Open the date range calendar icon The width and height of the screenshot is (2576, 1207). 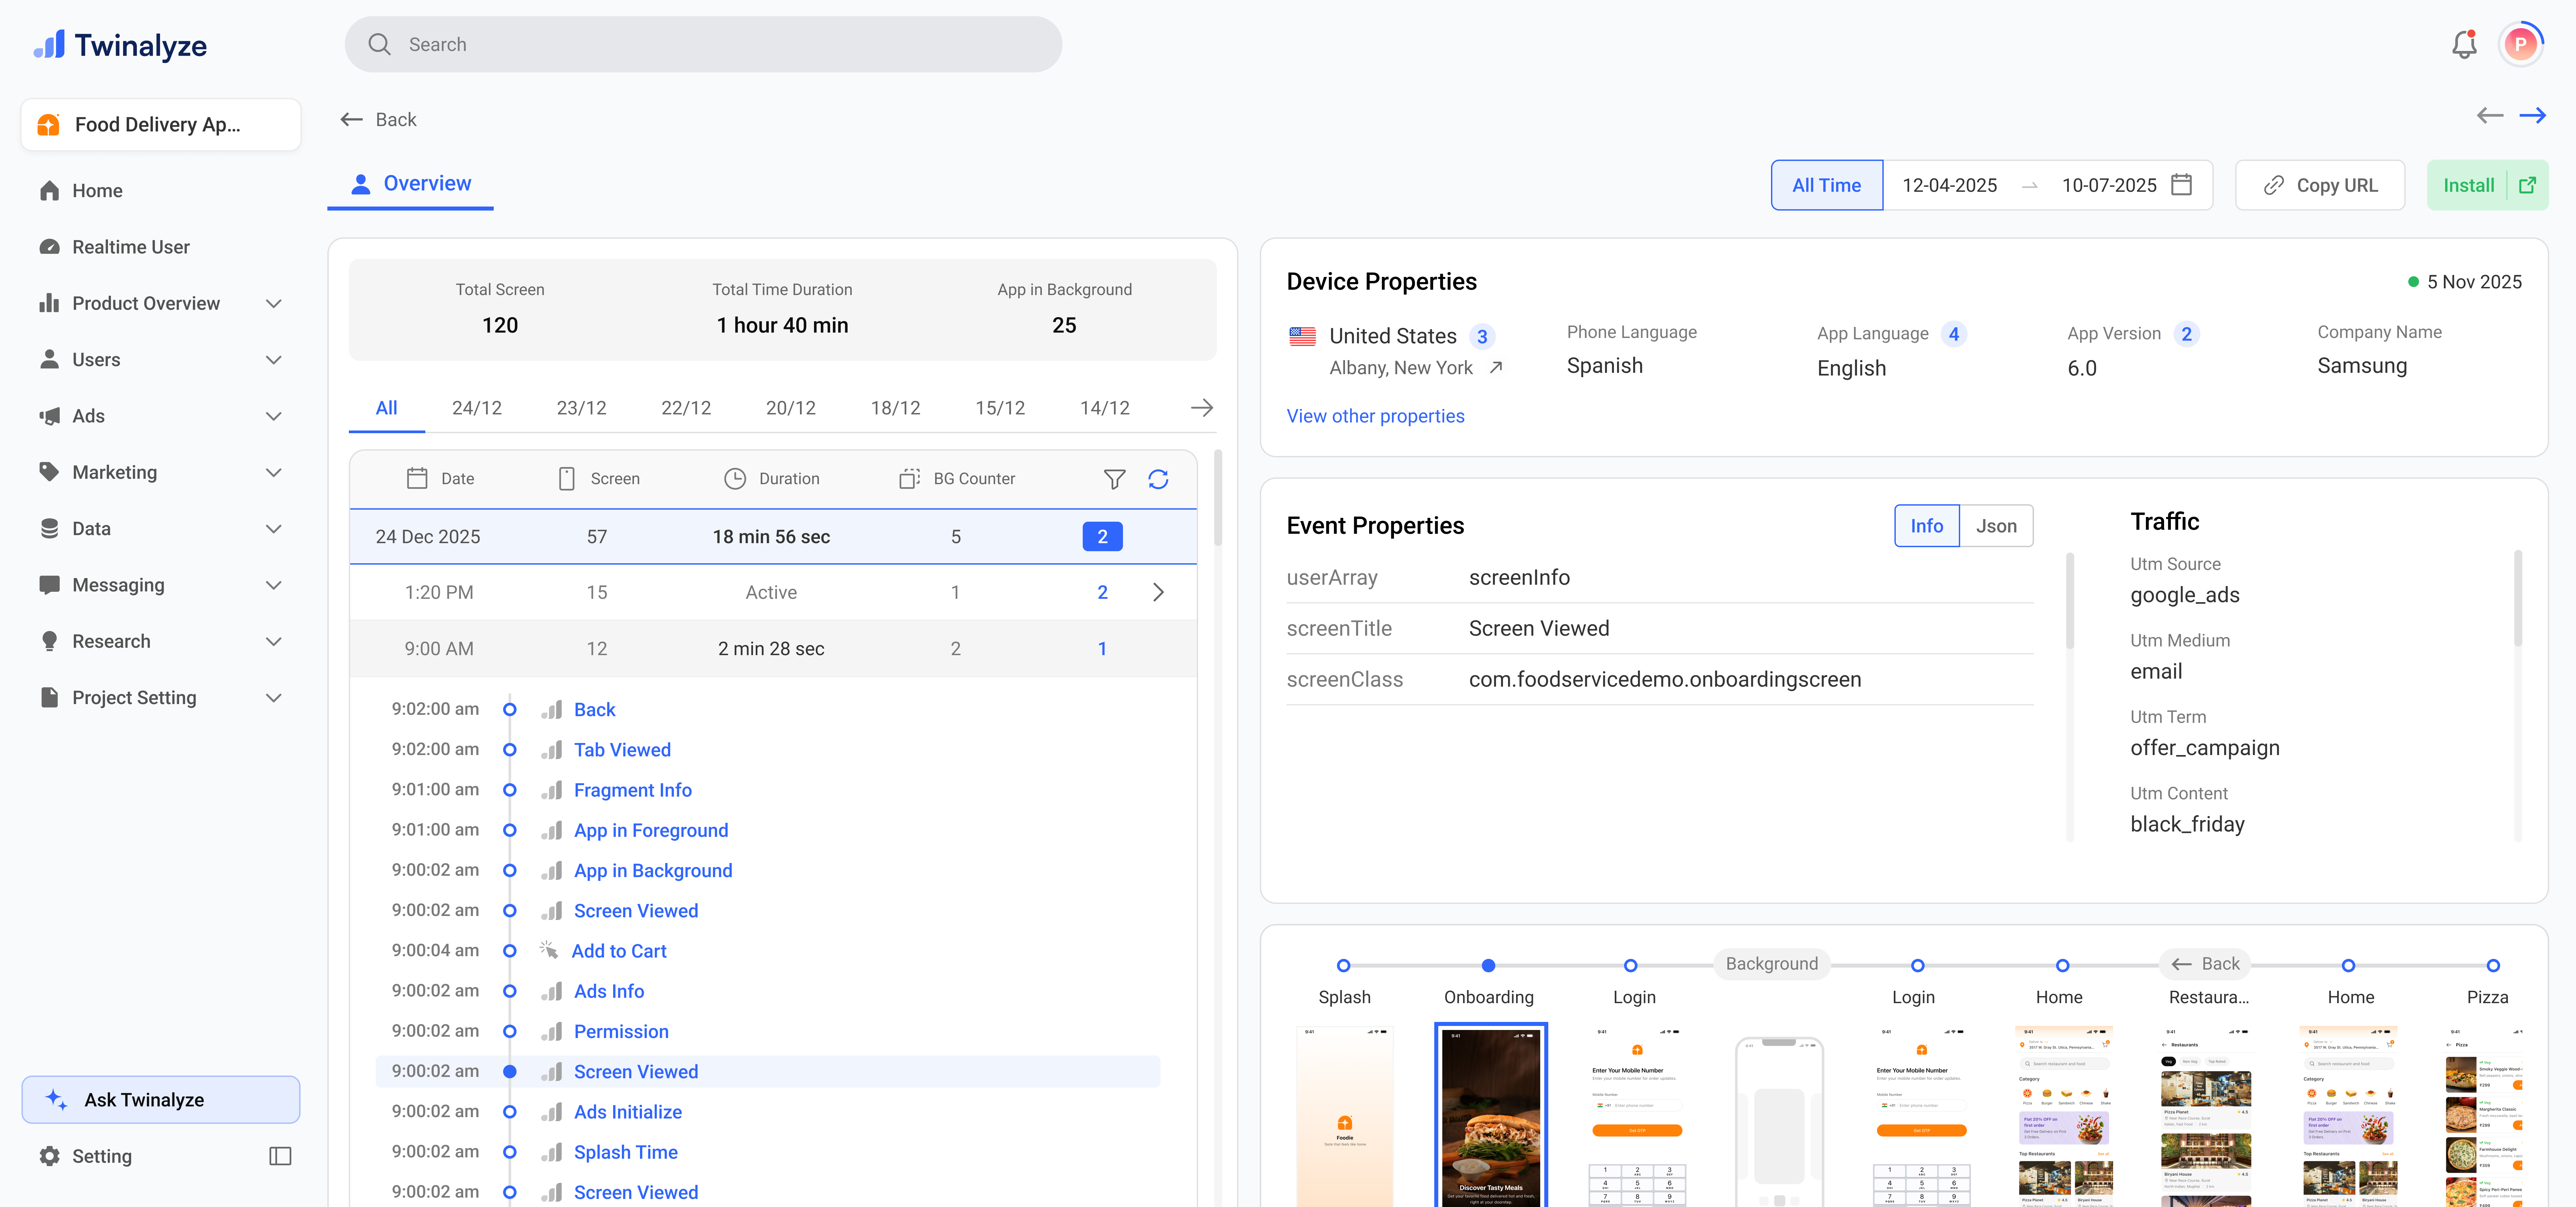[2182, 185]
